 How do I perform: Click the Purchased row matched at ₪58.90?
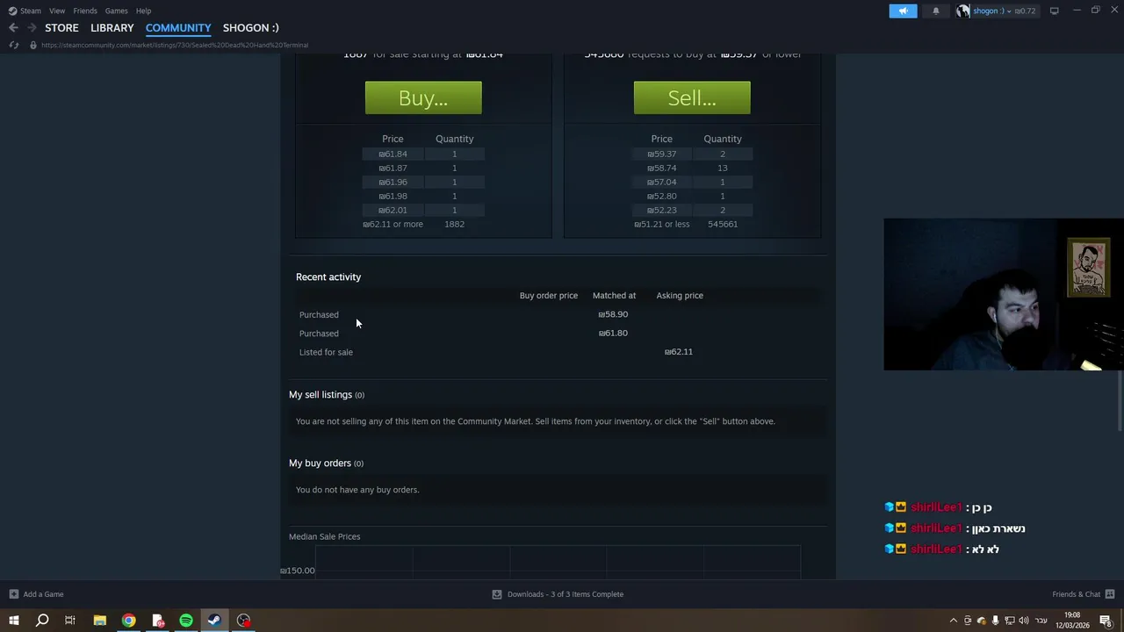[x=558, y=314]
